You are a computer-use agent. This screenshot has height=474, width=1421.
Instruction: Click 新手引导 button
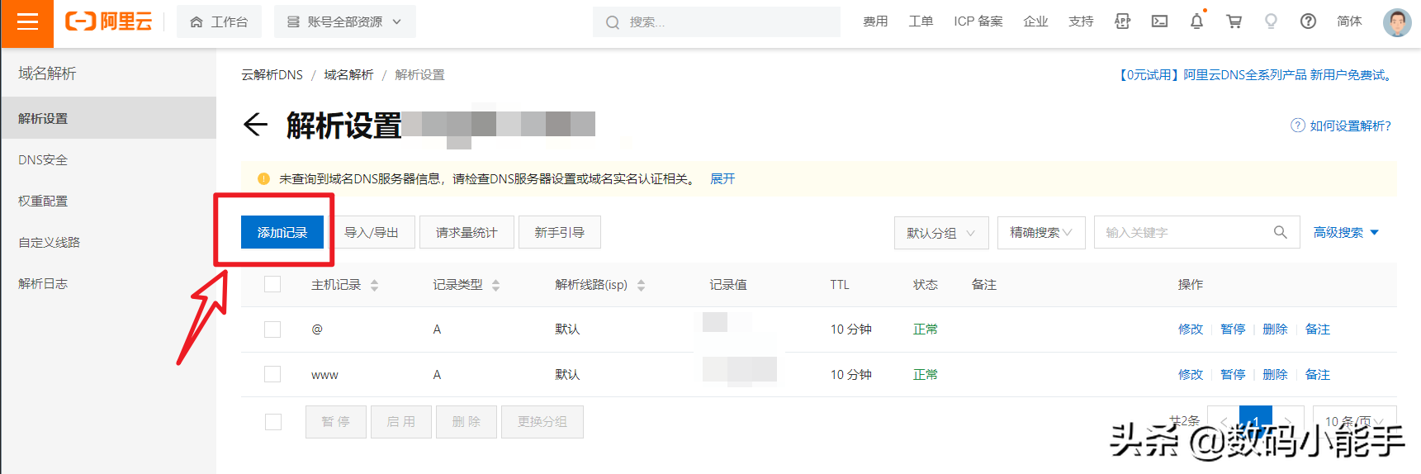coord(559,232)
